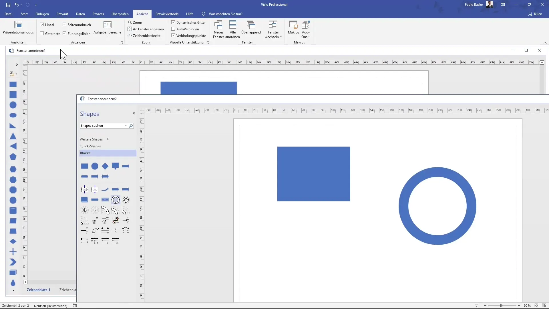
Task: Select the teardrop shape in the left strip
Action: click(x=13, y=283)
